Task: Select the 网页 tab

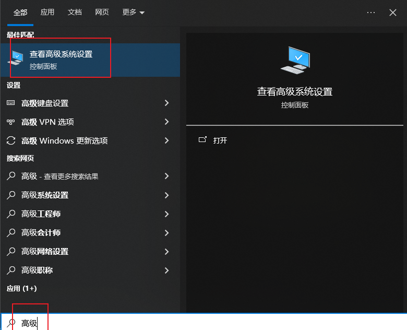Action: [102, 13]
